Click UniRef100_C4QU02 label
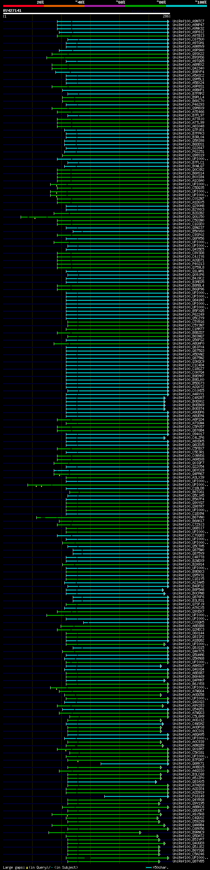 tap(188, 818)
